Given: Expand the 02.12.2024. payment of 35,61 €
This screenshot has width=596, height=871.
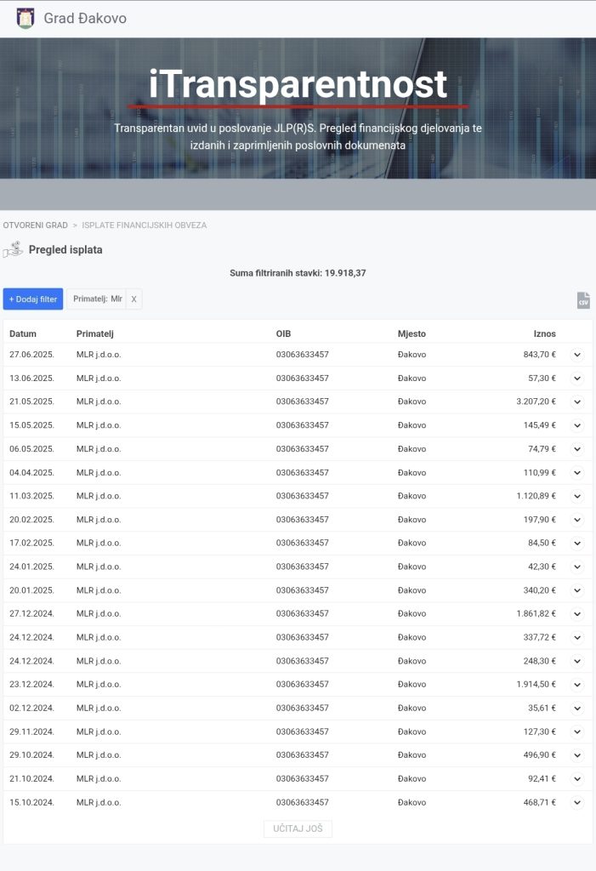Looking at the screenshot, I should 577,708.
